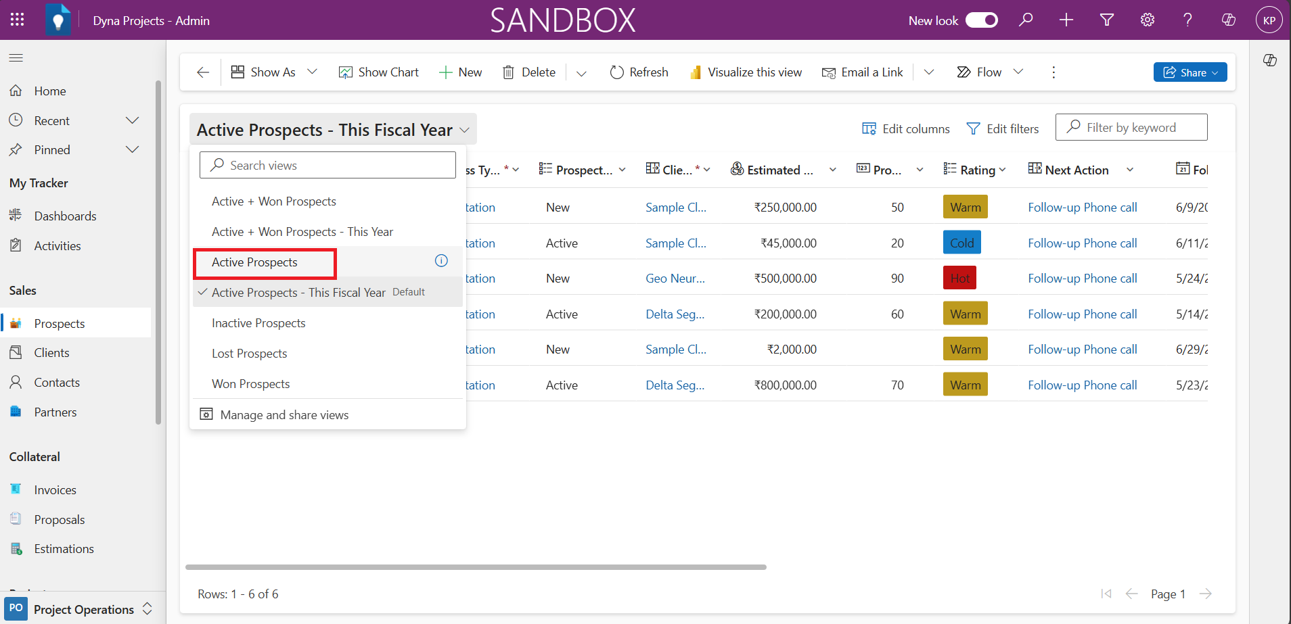1291x624 pixels.
Task: Click the info icon beside Active Prospects
Action: click(441, 261)
